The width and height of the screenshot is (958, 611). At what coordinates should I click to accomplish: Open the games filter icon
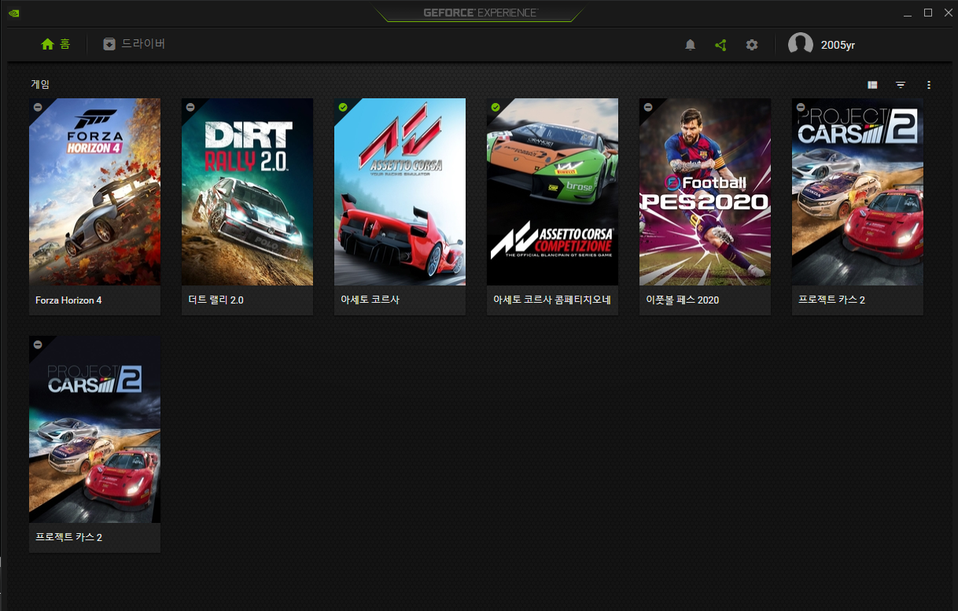pyautogui.click(x=901, y=84)
